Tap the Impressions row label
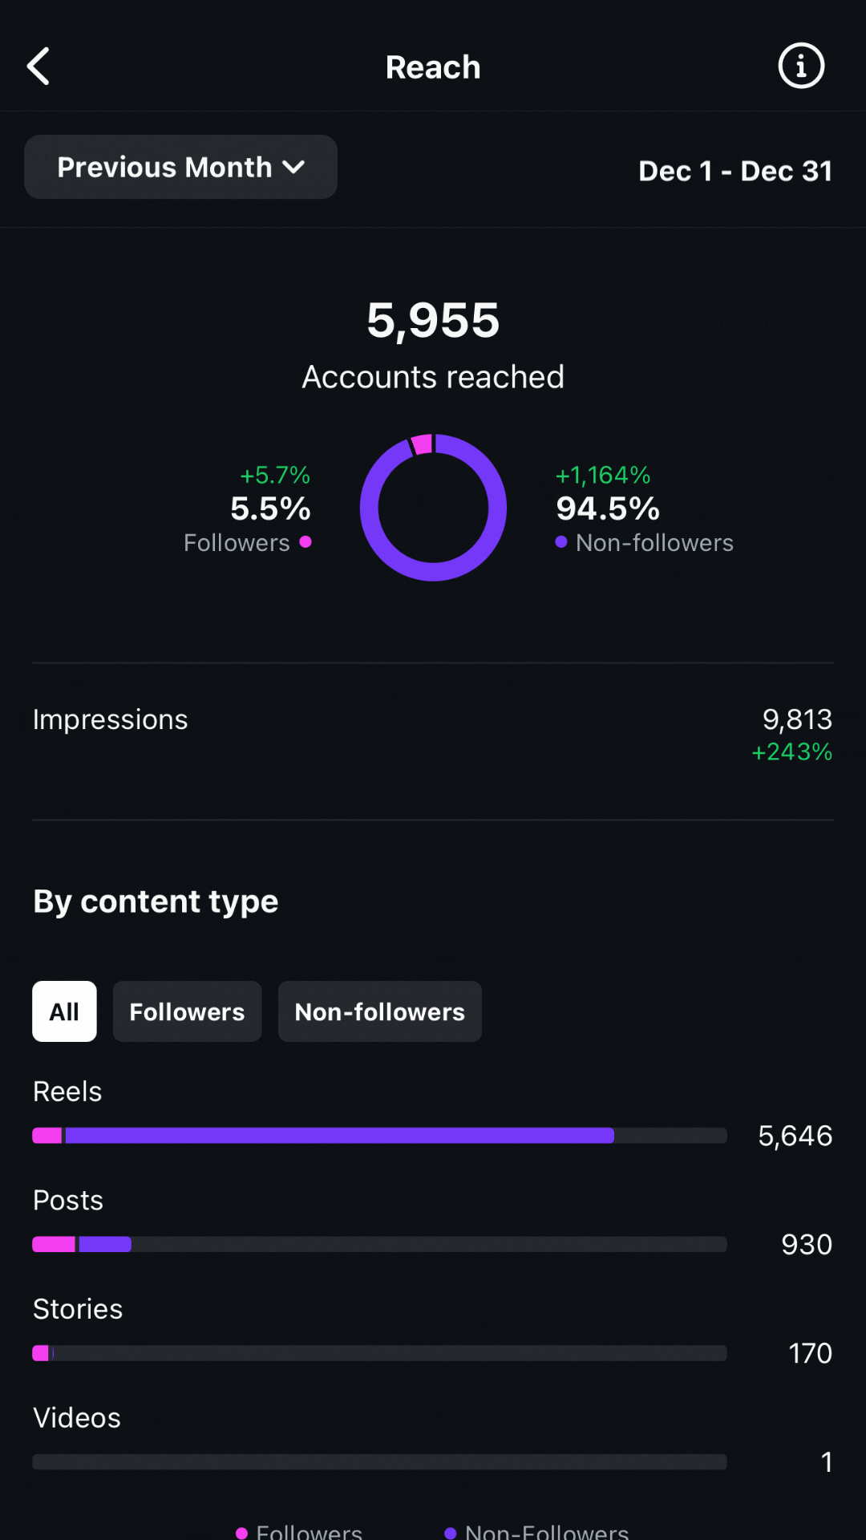Viewport: 866px width, 1540px height. 111,719
